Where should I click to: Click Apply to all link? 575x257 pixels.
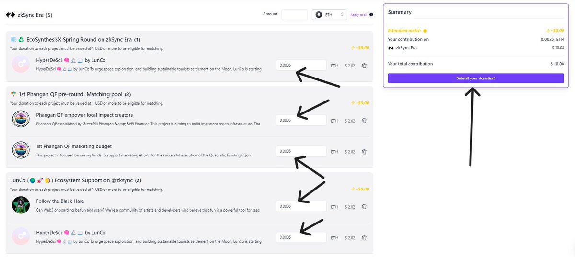point(359,15)
